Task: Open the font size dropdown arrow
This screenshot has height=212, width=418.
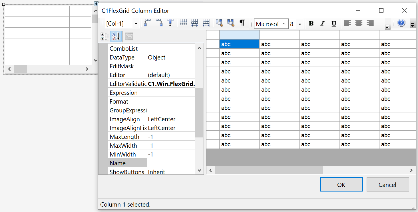Action: 300,24
